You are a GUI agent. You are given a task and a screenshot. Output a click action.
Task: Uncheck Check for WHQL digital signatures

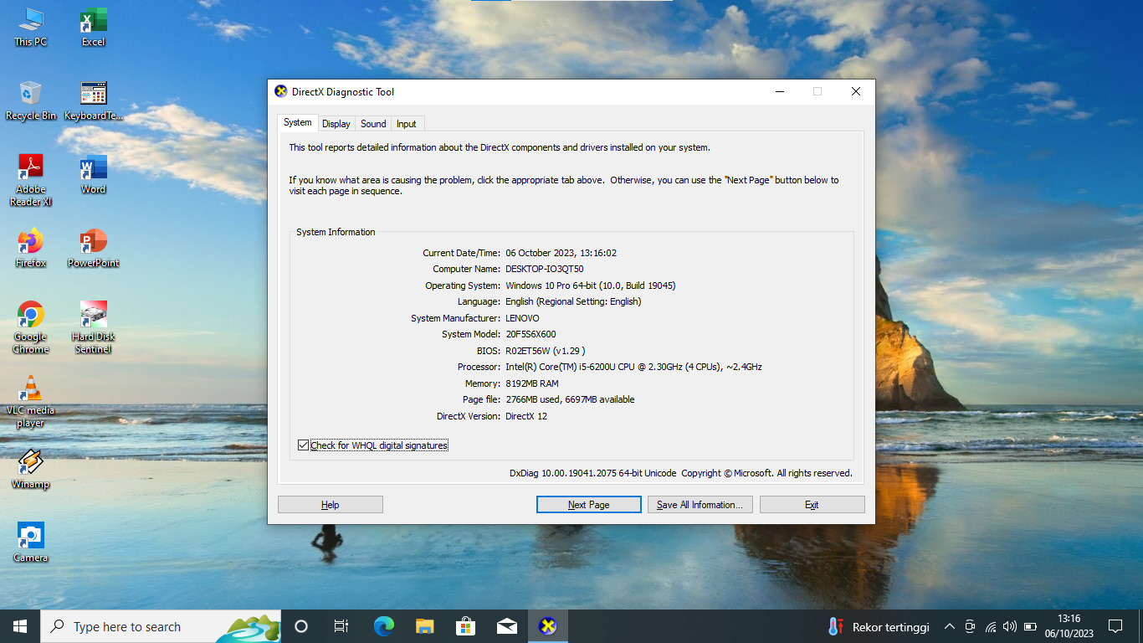point(304,445)
